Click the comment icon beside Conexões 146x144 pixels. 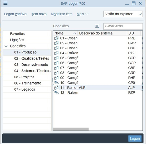(97, 26)
